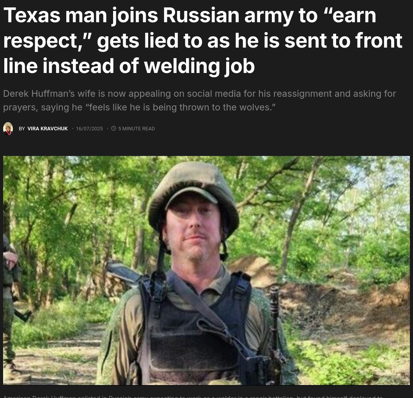Click "Russian army" in the headline

228,15
